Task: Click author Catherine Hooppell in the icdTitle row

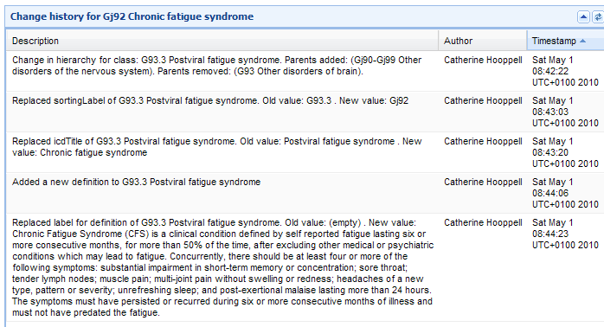Action: 483,141
